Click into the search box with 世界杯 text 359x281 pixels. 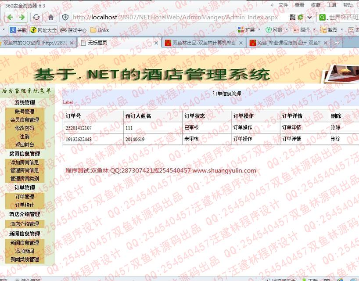[344, 18]
